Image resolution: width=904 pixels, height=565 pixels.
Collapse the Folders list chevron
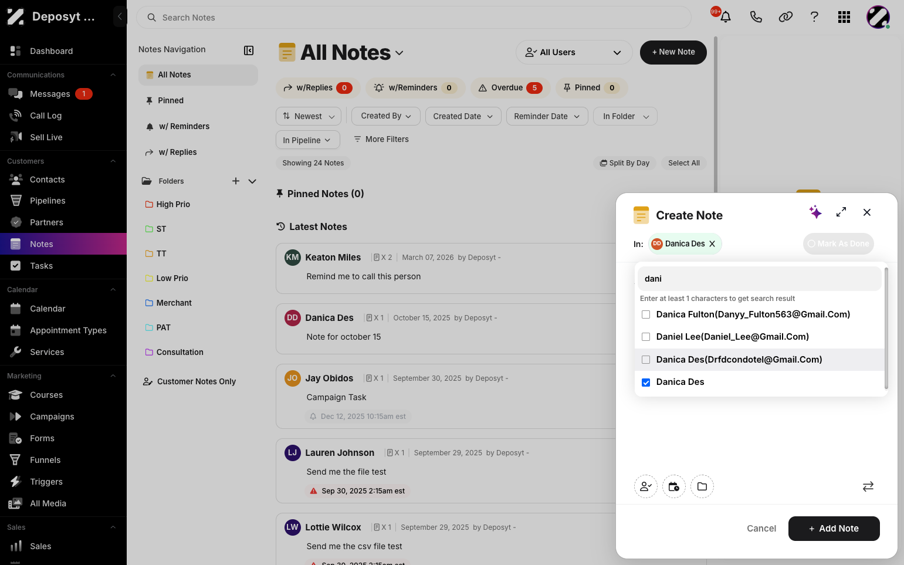coord(252,181)
